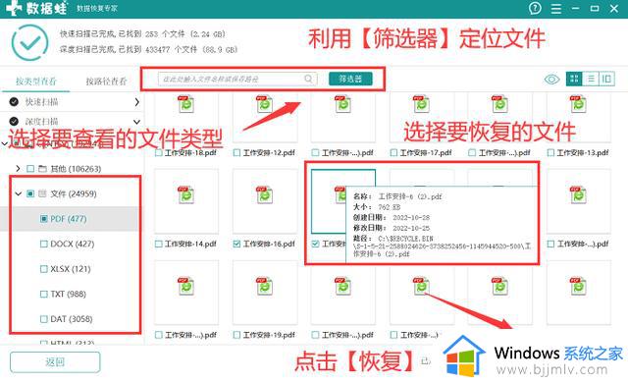Open the 工作安排-13.pdf thumbnail icon
Image resolution: width=628 pixels, height=383 pixels.
[578, 104]
